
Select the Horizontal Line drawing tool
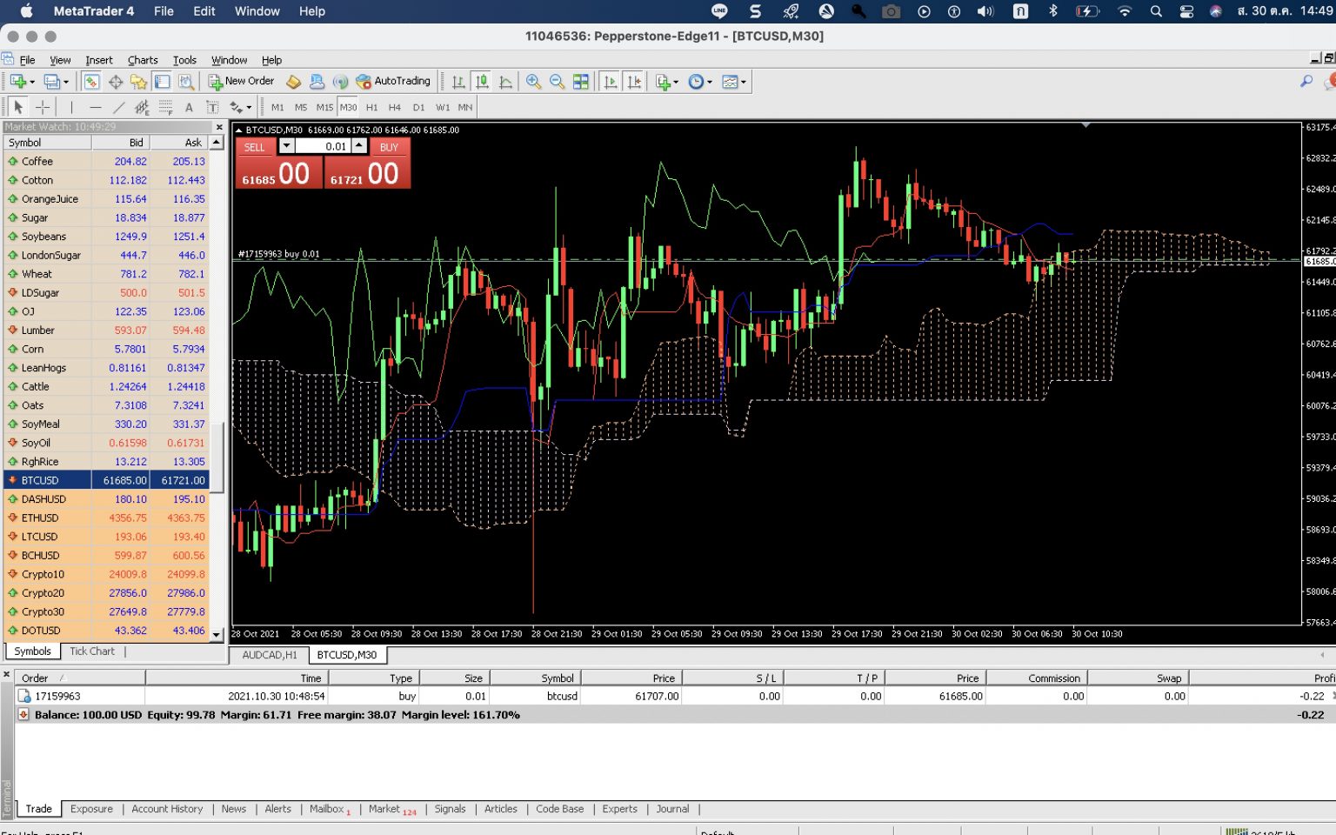point(95,106)
